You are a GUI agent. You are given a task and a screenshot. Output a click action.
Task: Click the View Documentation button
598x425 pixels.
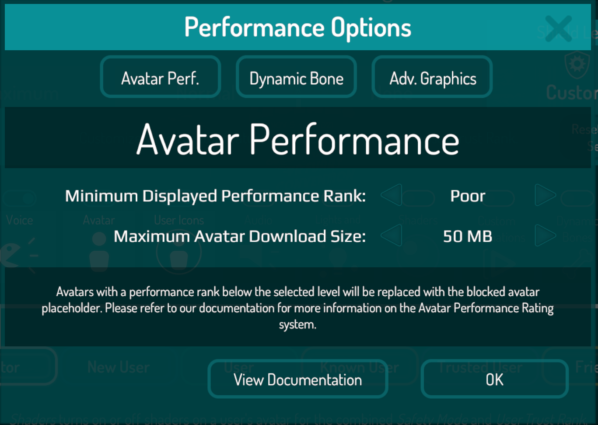coord(297,379)
